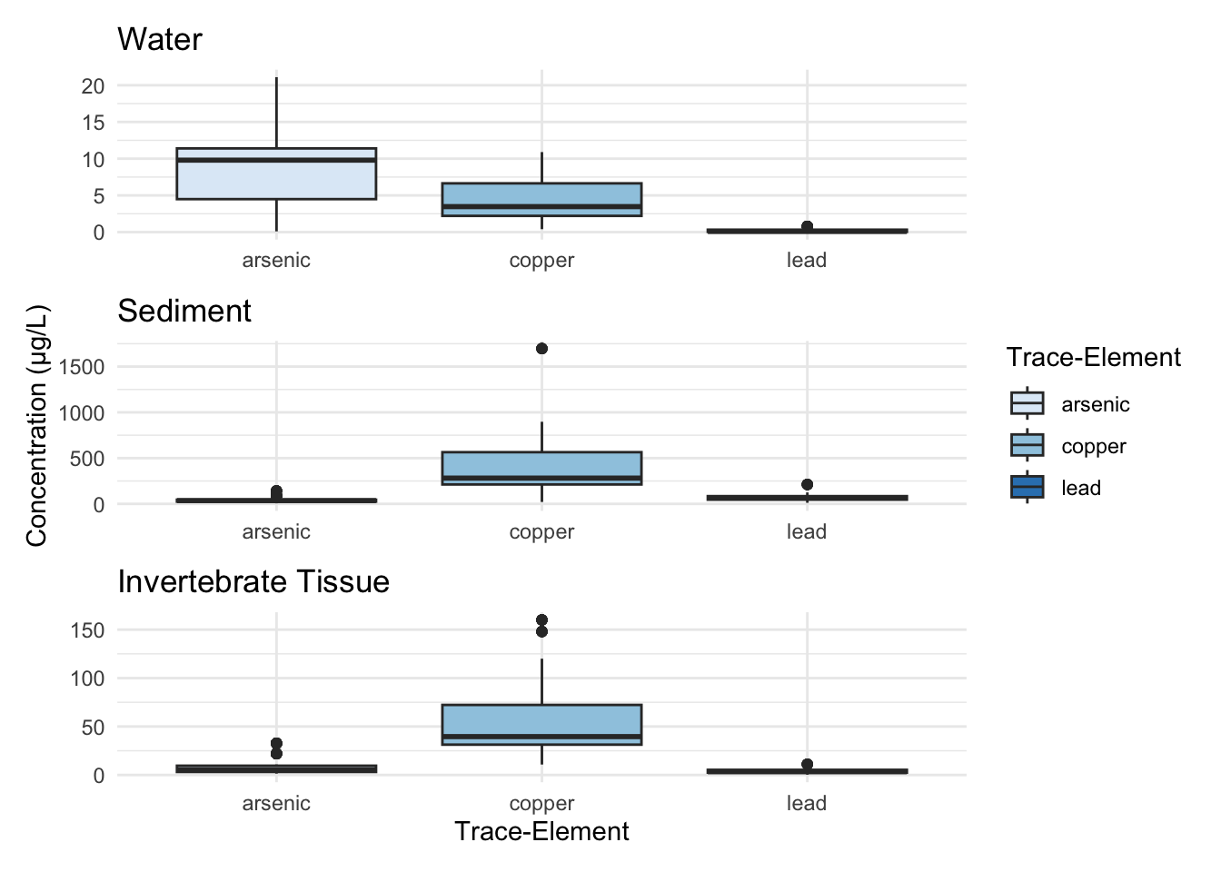Click the arsenic box in Water panel

click(276, 173)
